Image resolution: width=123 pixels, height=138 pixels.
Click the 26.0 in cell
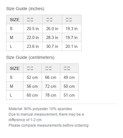(x=52, y=29)
